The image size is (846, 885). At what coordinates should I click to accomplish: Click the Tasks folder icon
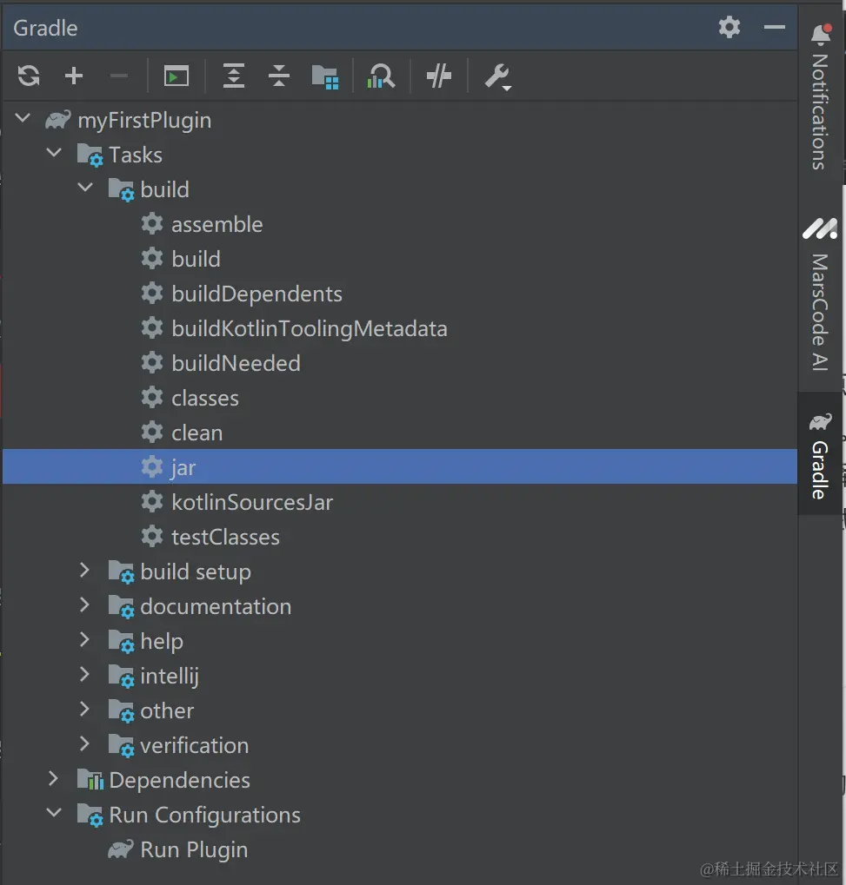pyautogui.click(x=90, y=155)
